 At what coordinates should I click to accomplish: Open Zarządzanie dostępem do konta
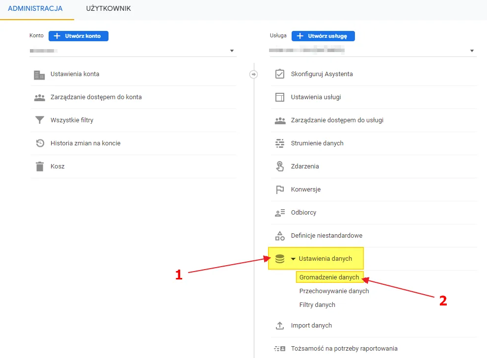(x=96, y=97)
